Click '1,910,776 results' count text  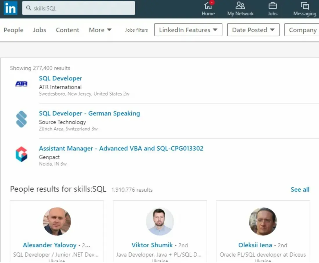point(132,190)
